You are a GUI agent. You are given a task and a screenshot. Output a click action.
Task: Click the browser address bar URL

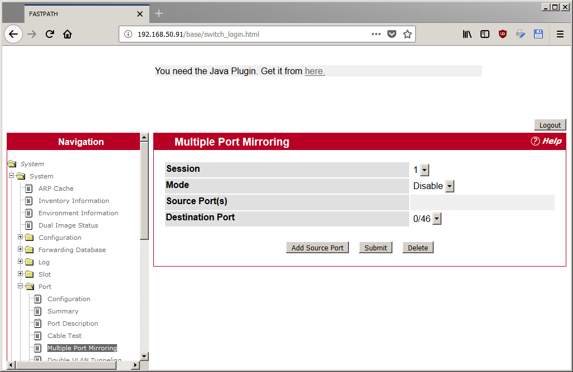(x=198, y=35)
